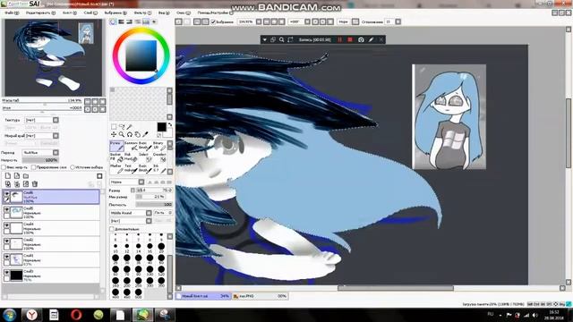The height and width of the screenshot is (322, 573).
Task: Select the rotate view tool
Action: point(129,134)
